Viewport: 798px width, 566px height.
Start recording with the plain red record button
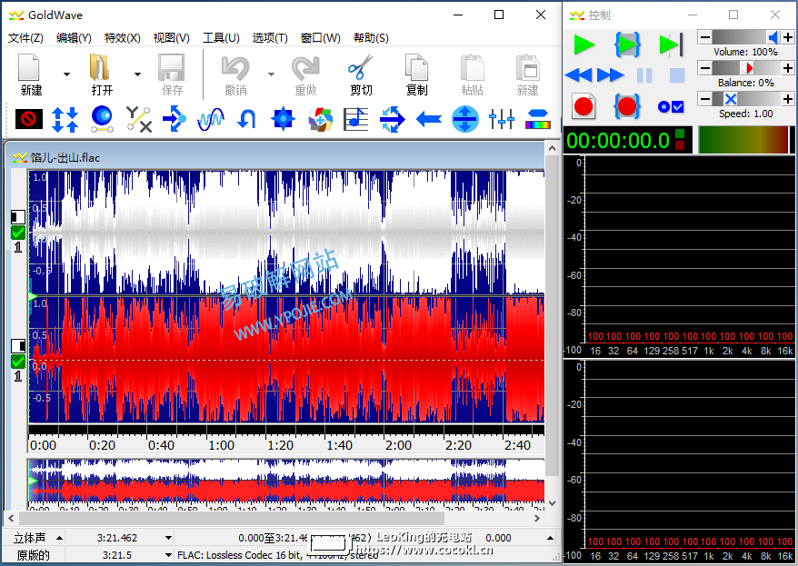[584, 106]
